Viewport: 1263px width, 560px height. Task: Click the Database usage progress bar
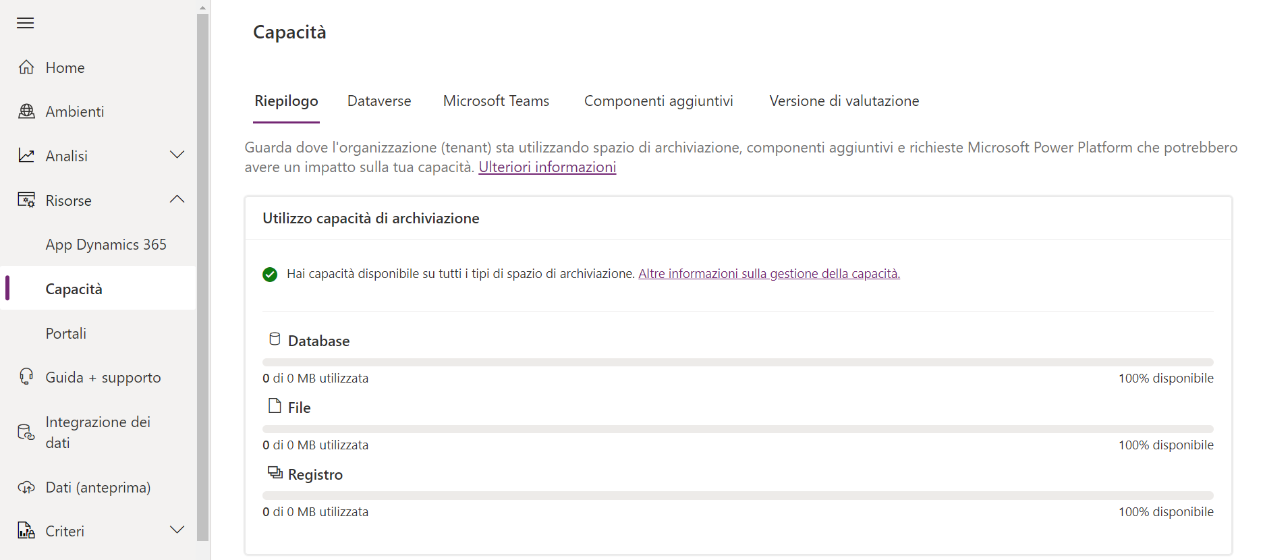(x=737, y=362)
